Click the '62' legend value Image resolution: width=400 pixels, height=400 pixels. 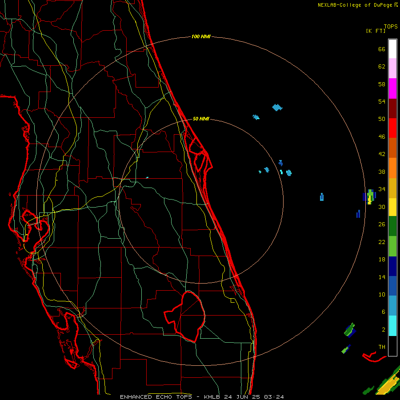(382, 67)
